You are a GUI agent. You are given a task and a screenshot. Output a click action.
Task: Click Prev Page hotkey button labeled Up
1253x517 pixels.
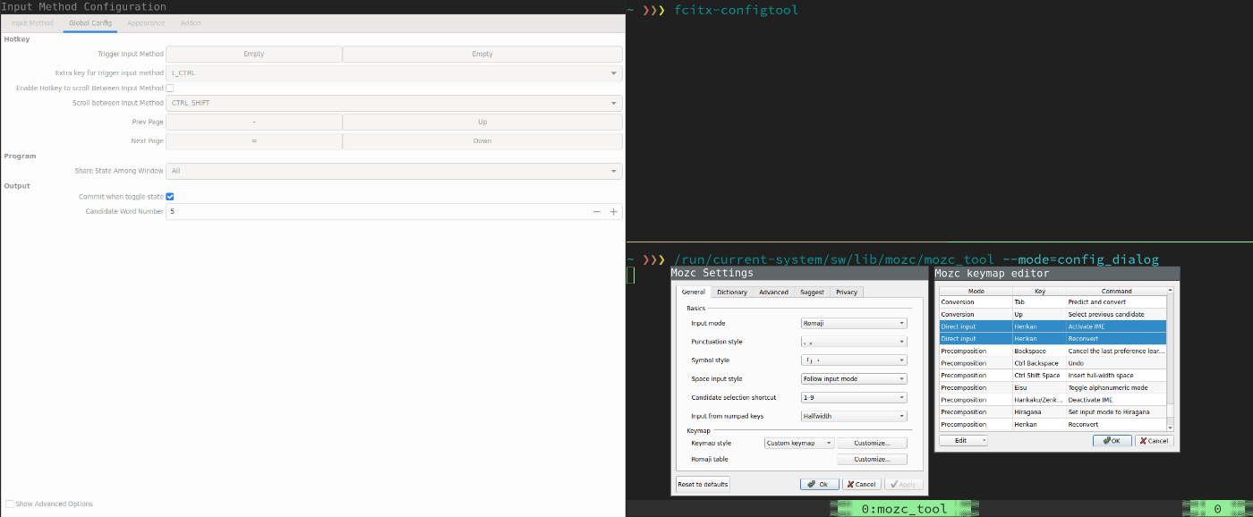482,122
